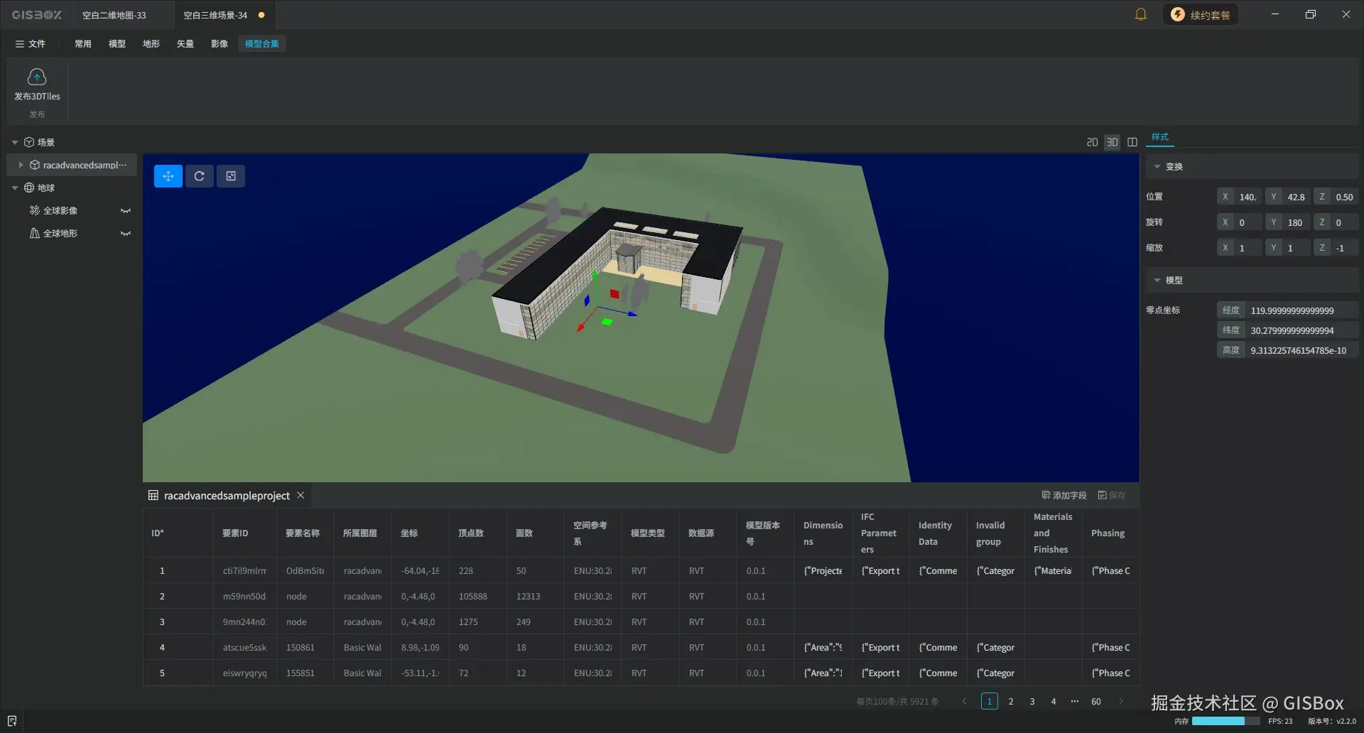
Task: Click the 保存 save button
Action: pyautogui.click(x=1112, y=495)
